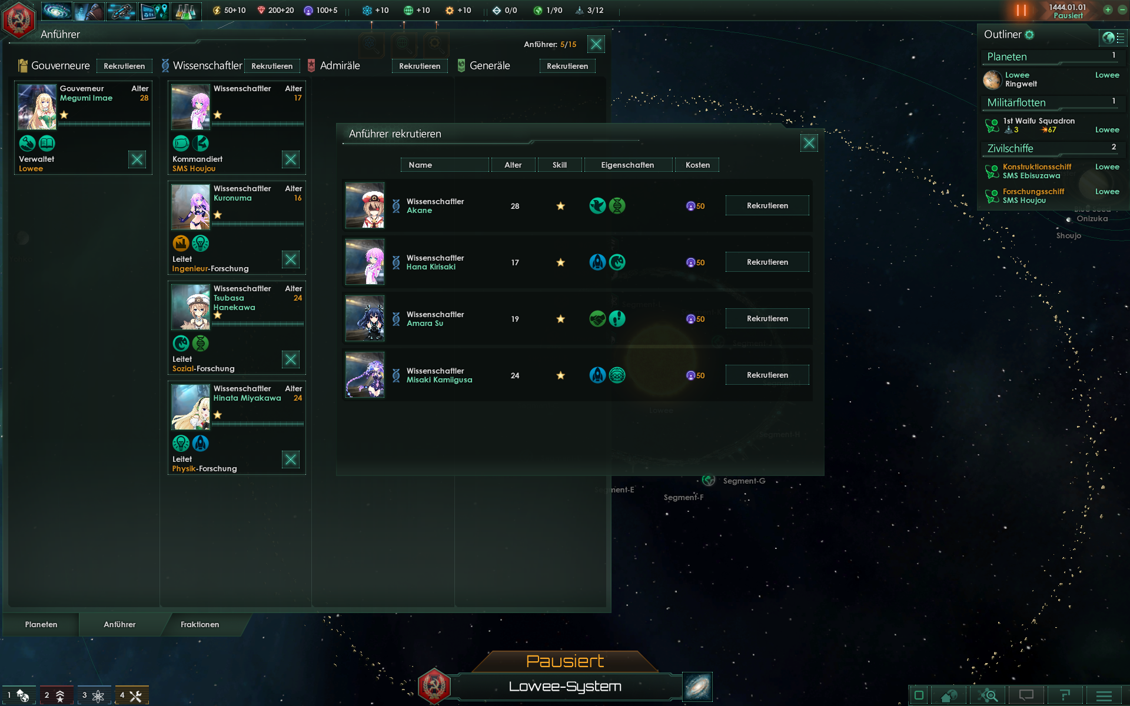Collapse the Militärflotten outliner section
1130x706 pixels.
pos(1052,102)
